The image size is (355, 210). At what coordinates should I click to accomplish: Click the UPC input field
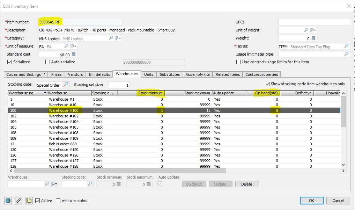pos(314,22)
